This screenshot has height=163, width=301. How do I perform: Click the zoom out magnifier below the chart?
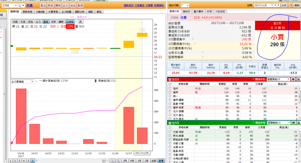(x=112, y=161)
